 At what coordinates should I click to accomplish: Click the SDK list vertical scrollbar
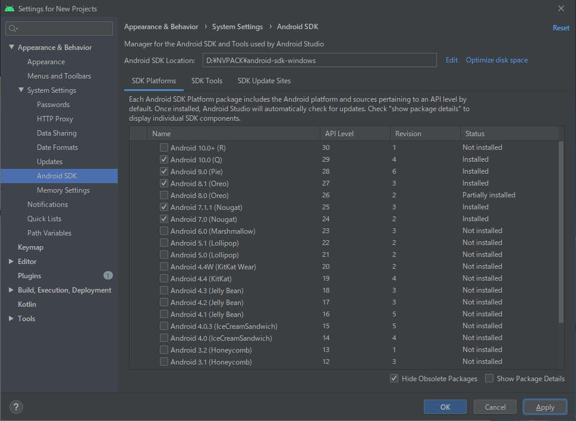tap(561, 231)
